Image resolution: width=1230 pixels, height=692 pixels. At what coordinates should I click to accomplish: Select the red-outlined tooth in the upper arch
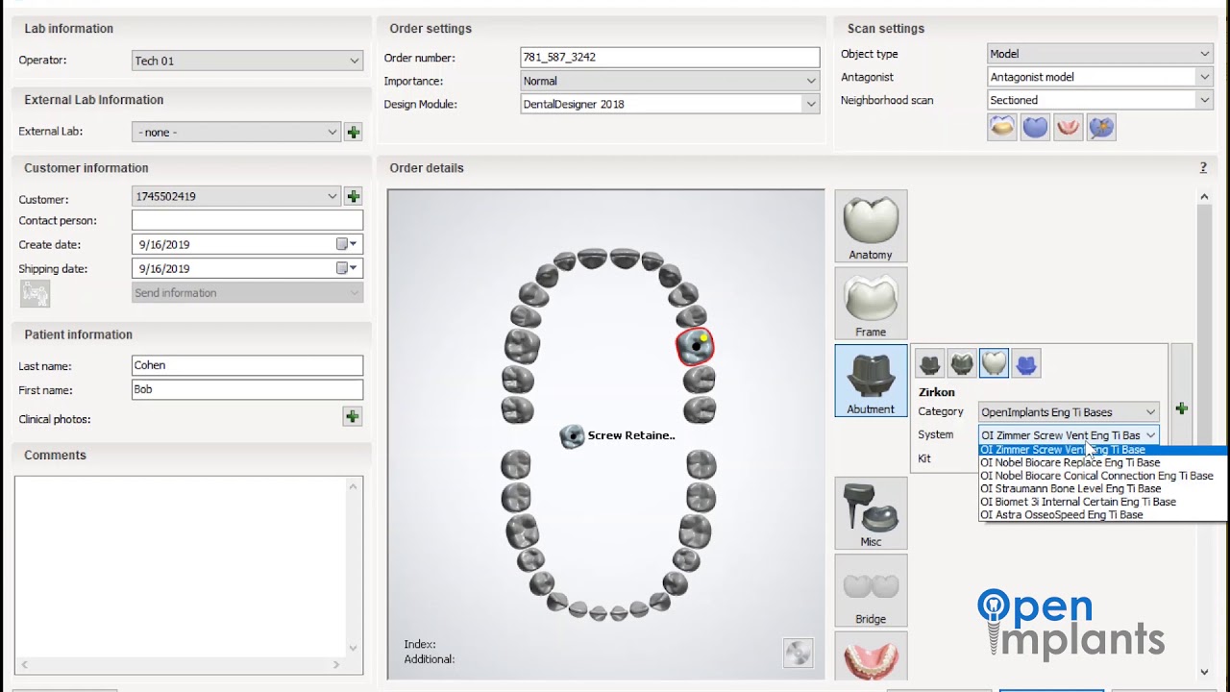pos(696,346)
